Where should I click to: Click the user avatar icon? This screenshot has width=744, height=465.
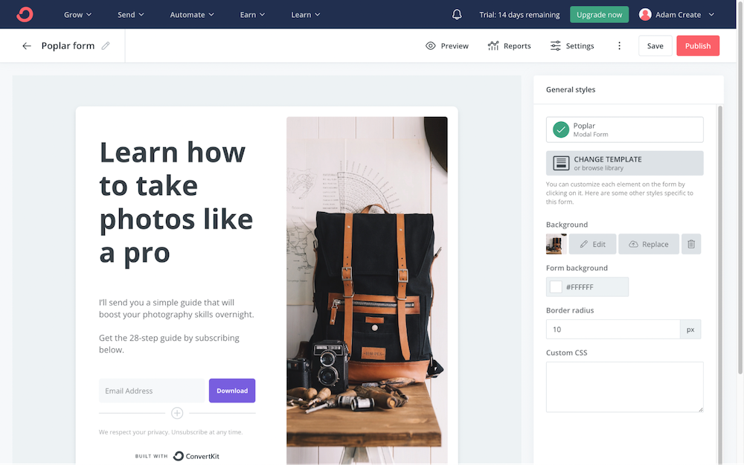click(x=645, y=15)
